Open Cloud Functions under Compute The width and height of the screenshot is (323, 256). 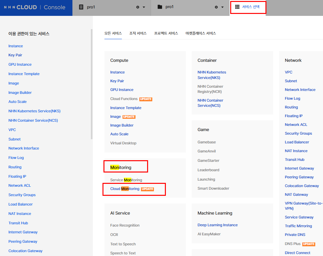point(124,99)
